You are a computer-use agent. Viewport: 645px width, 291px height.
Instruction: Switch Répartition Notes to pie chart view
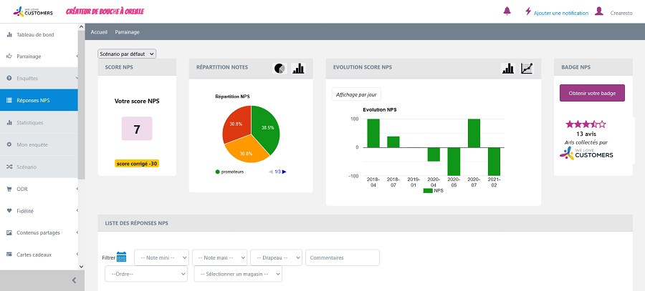[279, 68]
